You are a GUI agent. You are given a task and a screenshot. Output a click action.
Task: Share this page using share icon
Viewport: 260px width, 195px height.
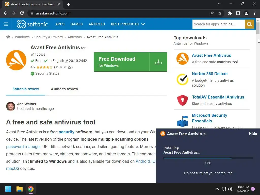pos(212,13)
